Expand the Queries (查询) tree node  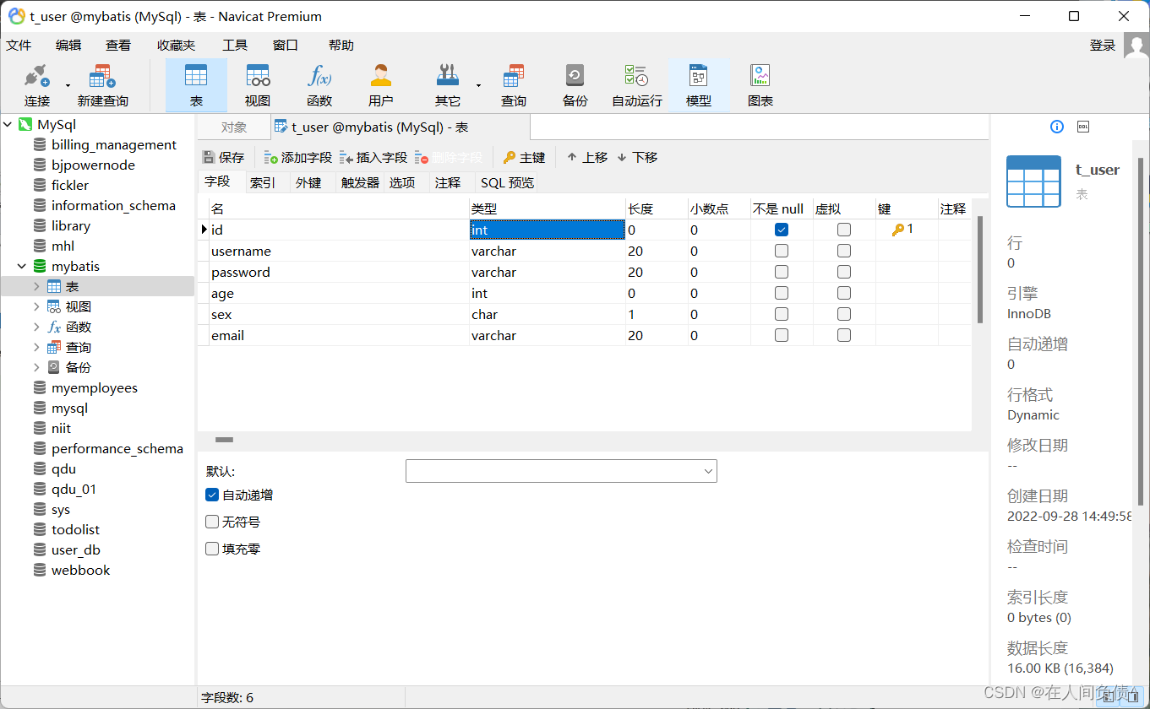36,348
